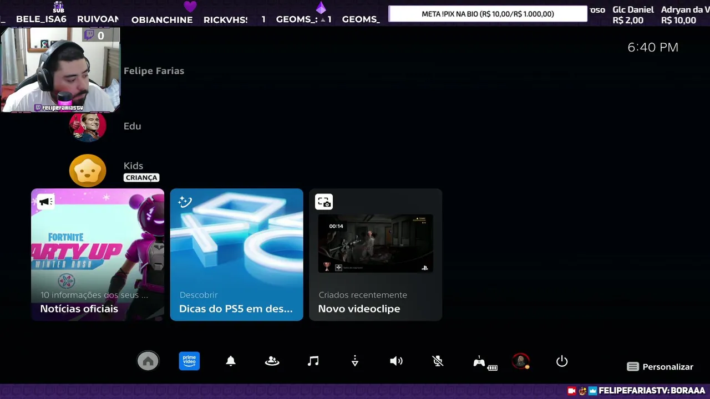This screenshot has width=710, height=399.
Task: Open the power options icon
Action: [562, 361]
